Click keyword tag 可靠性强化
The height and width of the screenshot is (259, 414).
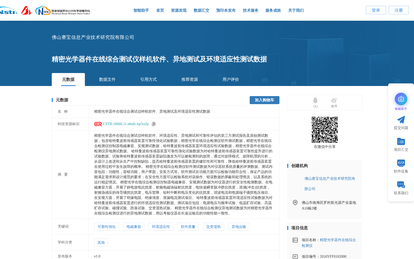point(107,227)
